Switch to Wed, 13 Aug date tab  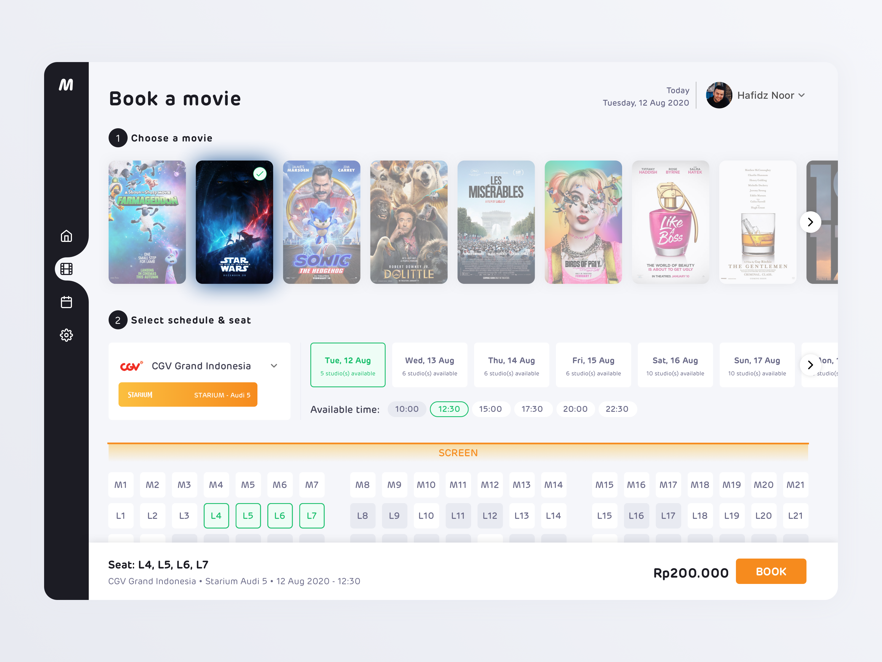pyautogui.click(x=429, y=365)
